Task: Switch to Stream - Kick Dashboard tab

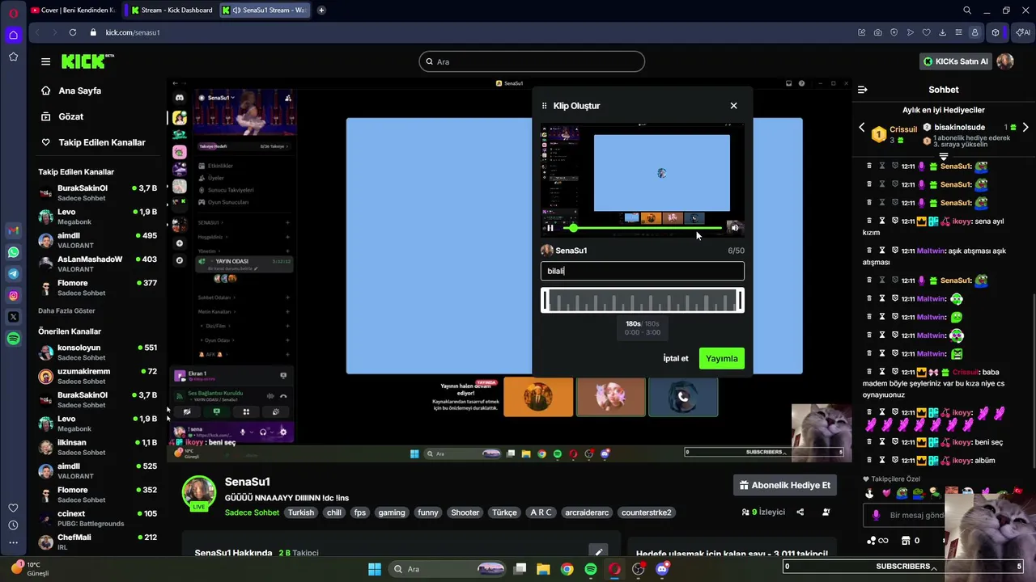Action: [172, 11]
